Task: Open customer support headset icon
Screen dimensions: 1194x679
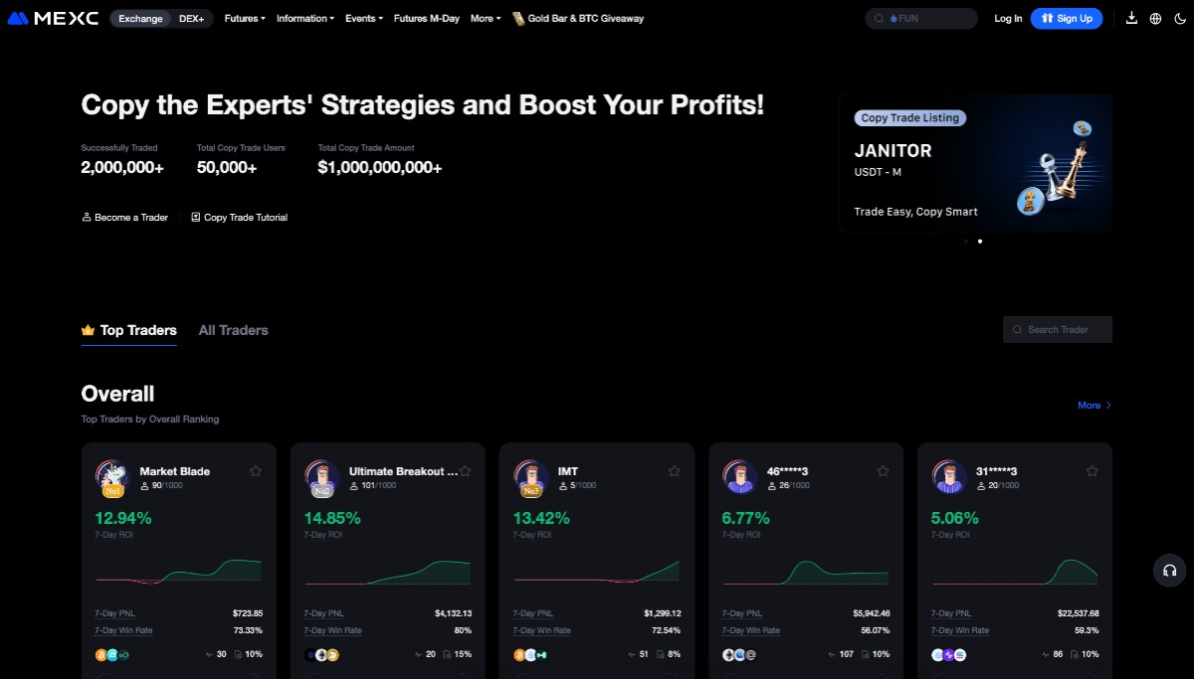Action: tap(1169, 571)
